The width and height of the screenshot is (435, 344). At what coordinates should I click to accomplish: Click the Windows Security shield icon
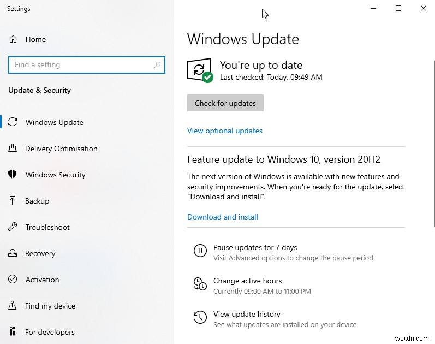pos(13,174)
